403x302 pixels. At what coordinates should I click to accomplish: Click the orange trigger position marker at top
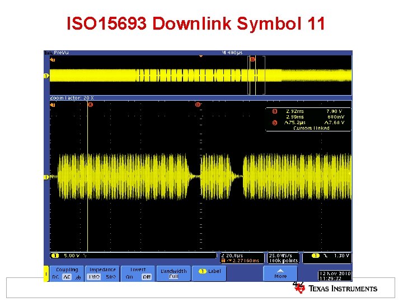tap(201, 56)
